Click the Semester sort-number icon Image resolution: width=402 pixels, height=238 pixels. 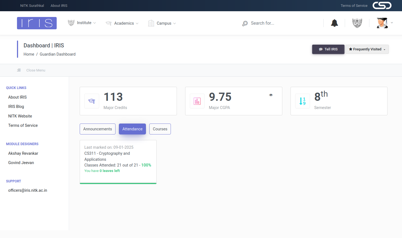tap(303, 101)
